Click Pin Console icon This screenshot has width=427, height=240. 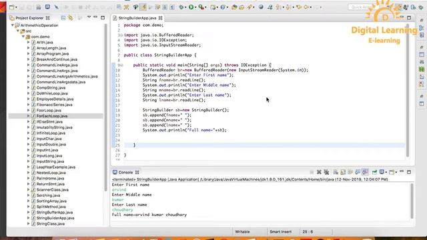[x=374, y=172]
